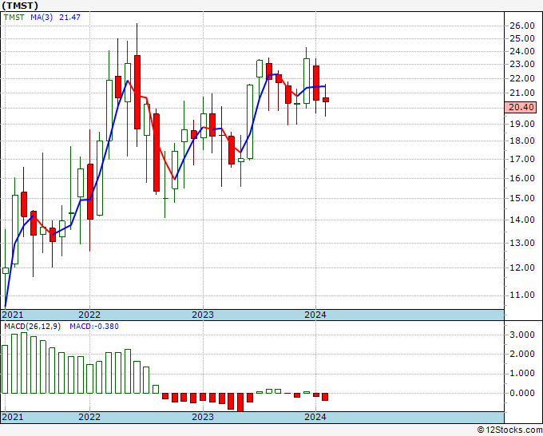Click 2024 on the price chart axis
Screen dimensions: 543x436
315,315
